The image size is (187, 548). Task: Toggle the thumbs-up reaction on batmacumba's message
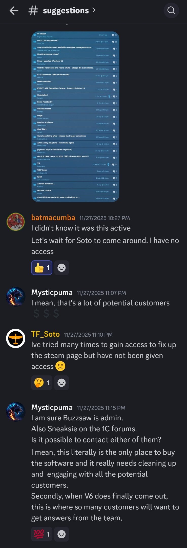(41, 268)
